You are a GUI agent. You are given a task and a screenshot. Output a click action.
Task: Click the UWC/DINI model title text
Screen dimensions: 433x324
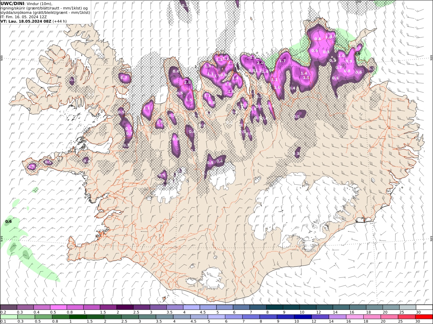12,3
